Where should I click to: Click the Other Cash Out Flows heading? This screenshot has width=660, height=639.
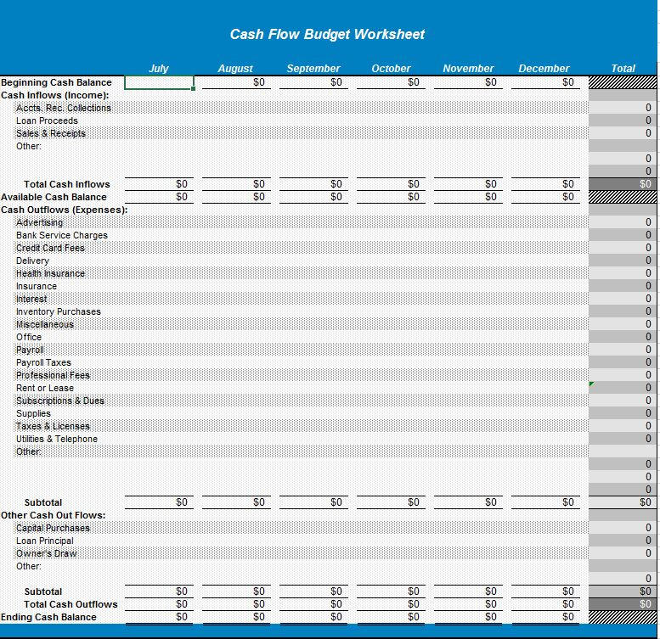pyautogui.click(x=53, y=515)
